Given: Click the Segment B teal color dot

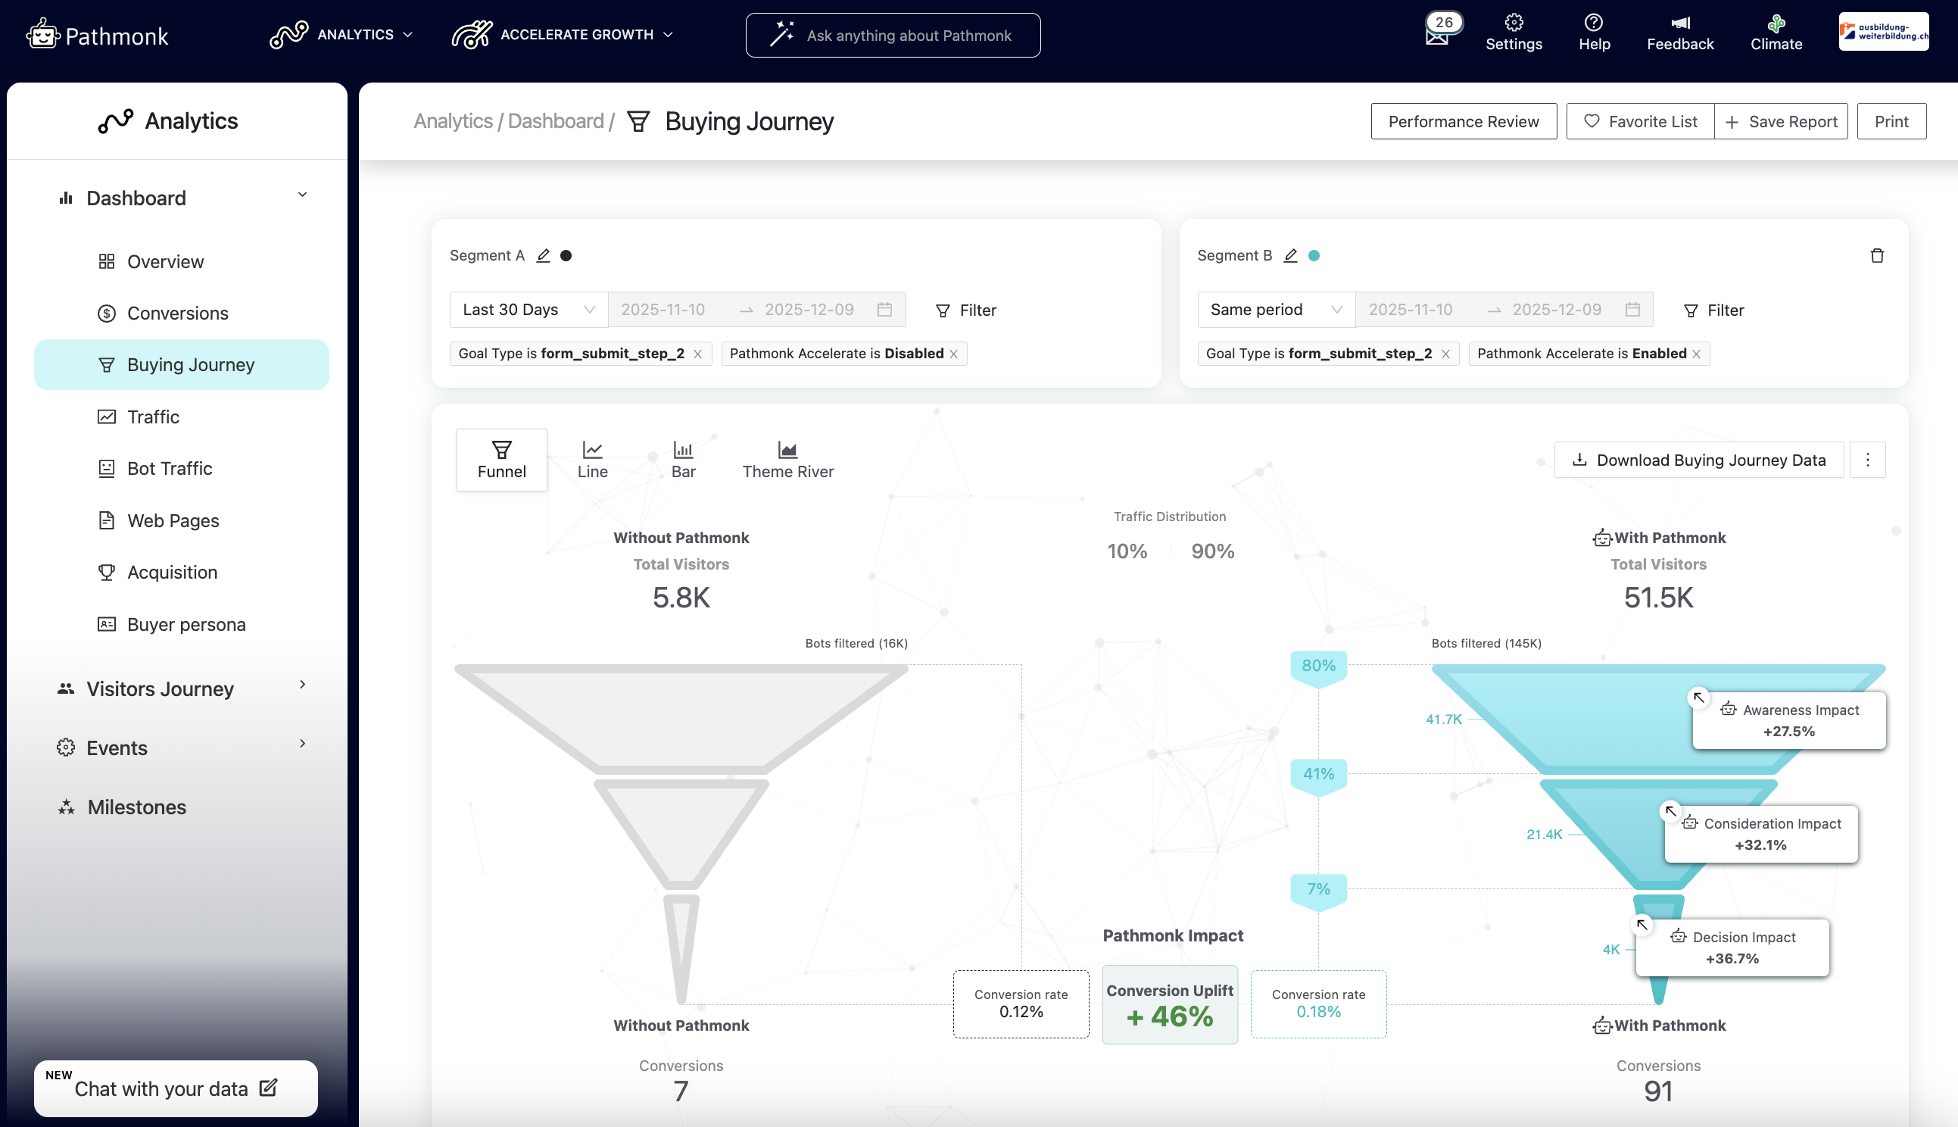Looking at the screenshot, I should coord(1314,255).
